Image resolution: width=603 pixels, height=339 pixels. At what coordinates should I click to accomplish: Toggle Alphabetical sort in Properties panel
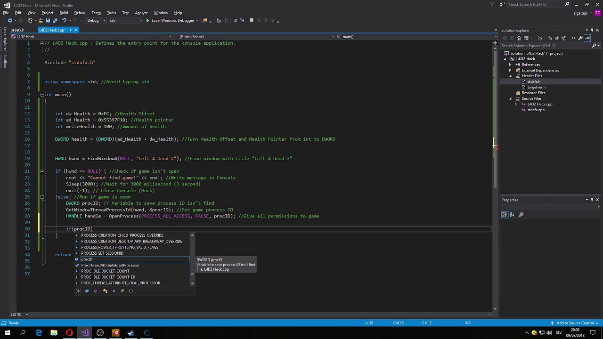point(512,215)
